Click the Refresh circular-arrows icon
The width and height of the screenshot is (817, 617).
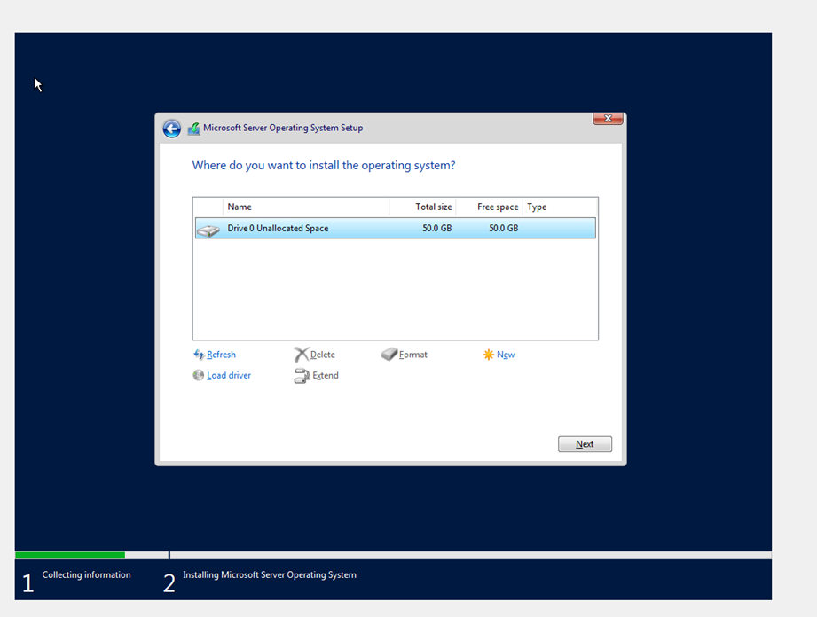(198, 354)
